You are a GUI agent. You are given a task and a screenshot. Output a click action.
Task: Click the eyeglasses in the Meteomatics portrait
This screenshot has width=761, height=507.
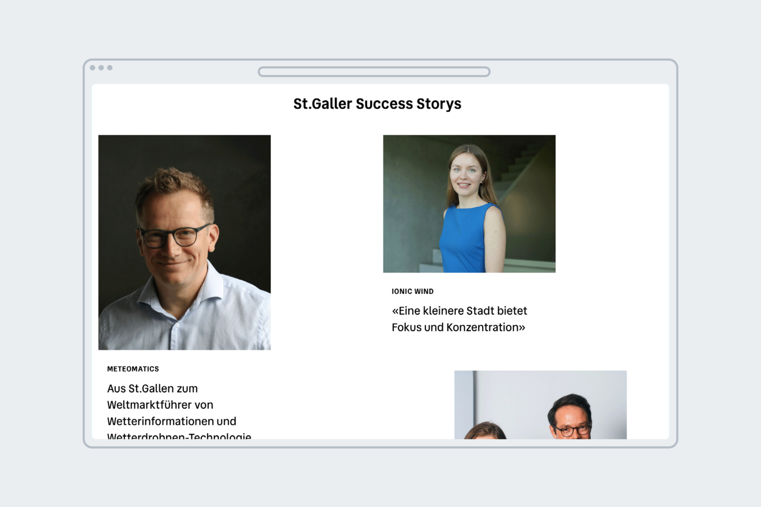tap(175, 236)
